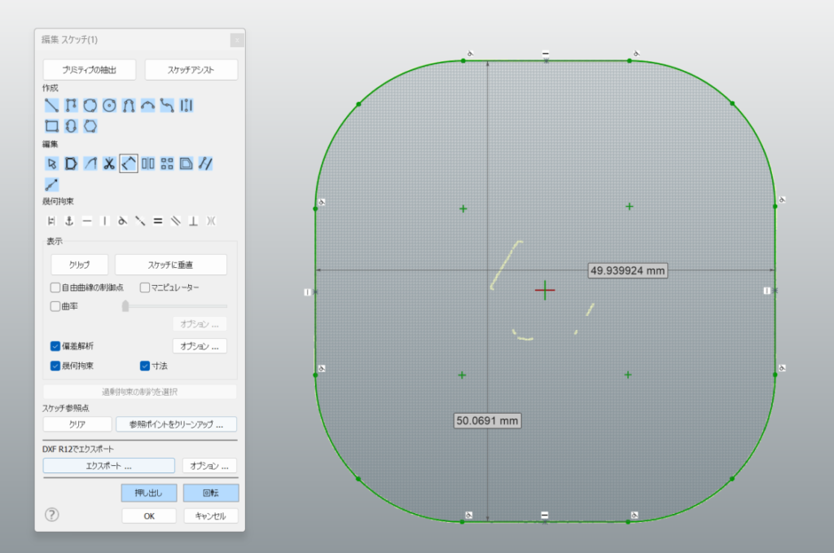Select the Mirror edit tool
Screen dimensions: 834x553
(148, 163)
